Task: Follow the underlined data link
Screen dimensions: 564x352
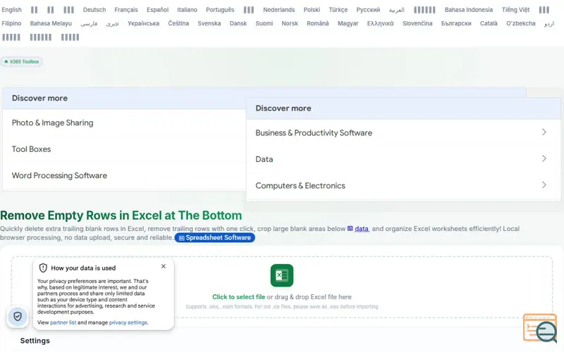Action: tap(362, 229)
